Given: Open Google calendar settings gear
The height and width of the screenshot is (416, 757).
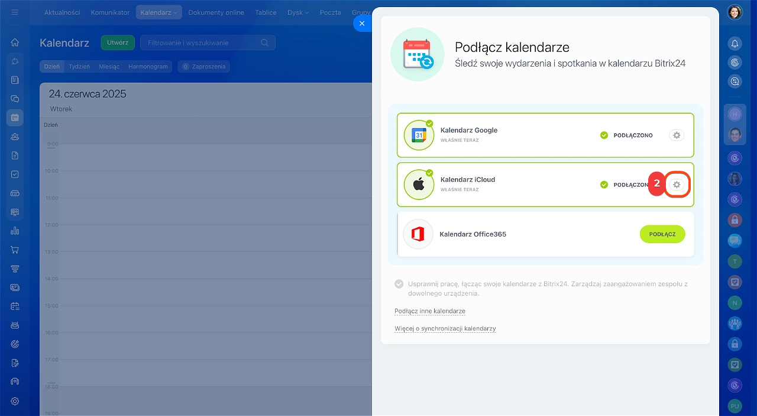Looking at the screenshot, I should [677, 135].
